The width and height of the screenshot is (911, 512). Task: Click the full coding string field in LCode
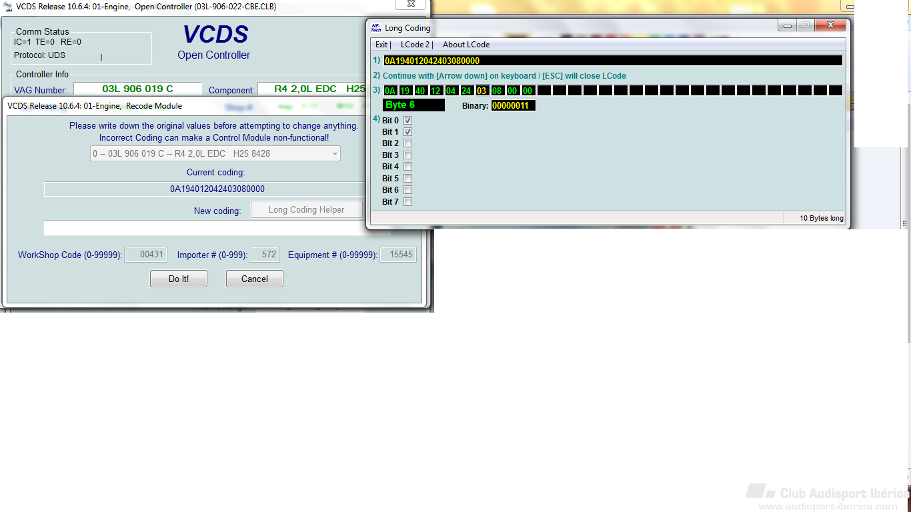[x=613, y=61]
